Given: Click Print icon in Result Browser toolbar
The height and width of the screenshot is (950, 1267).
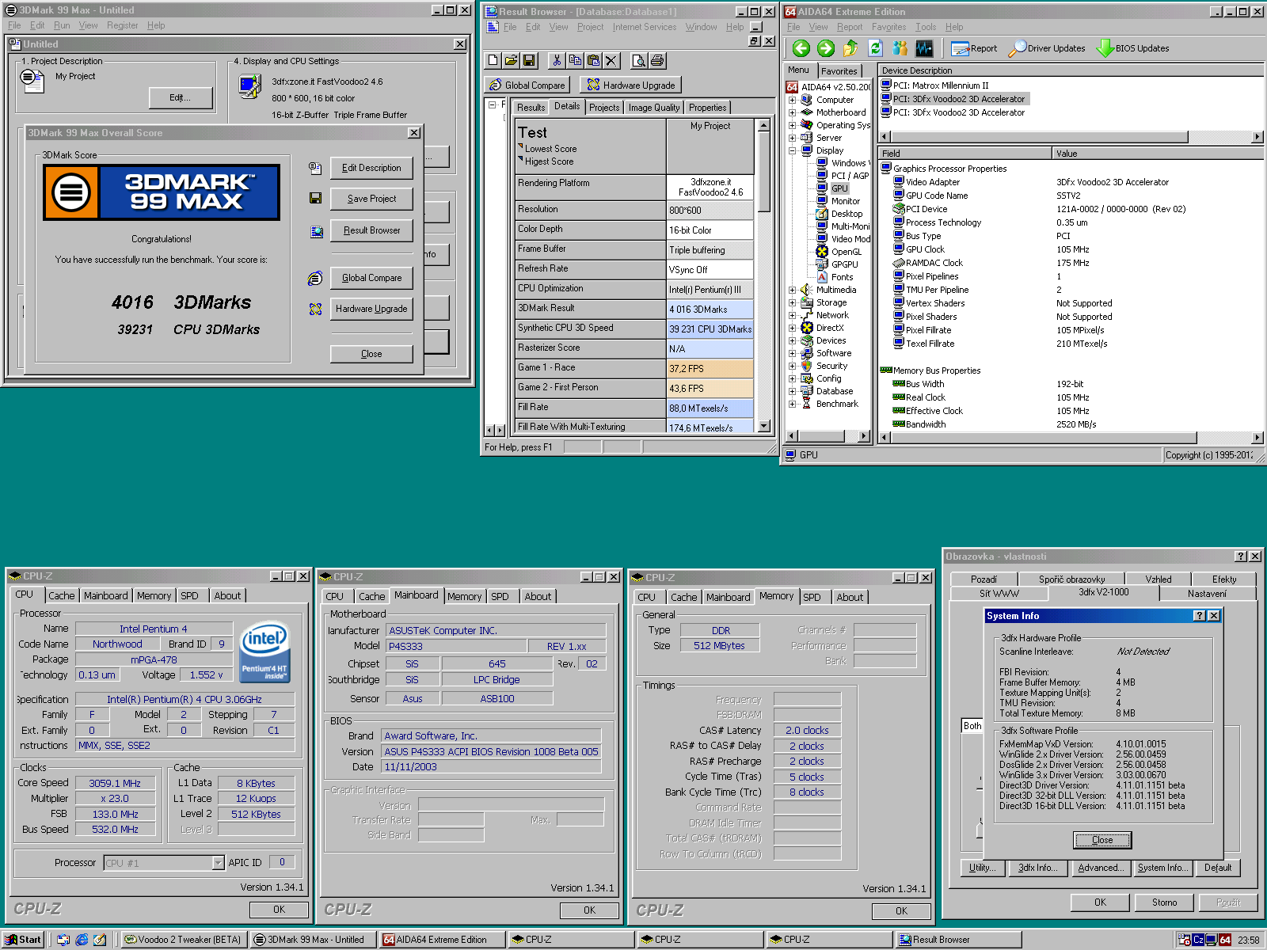Looking at the screenshot, I should (657, 60).
